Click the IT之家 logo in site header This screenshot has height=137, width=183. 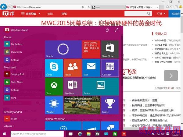9,13
